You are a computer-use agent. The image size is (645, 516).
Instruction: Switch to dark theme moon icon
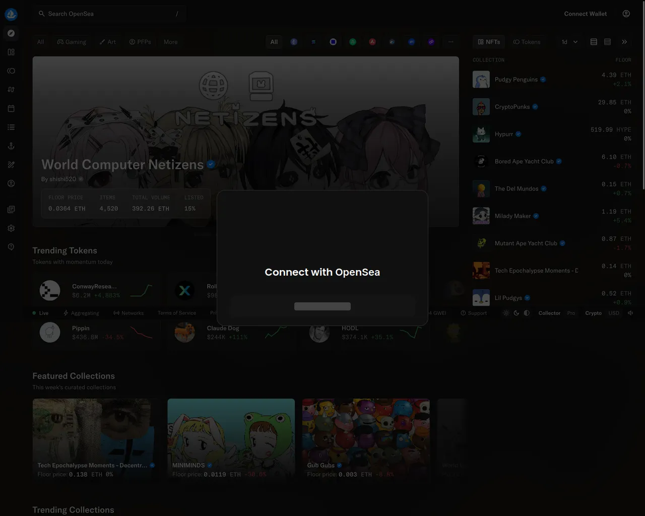[x=517, y=313]
